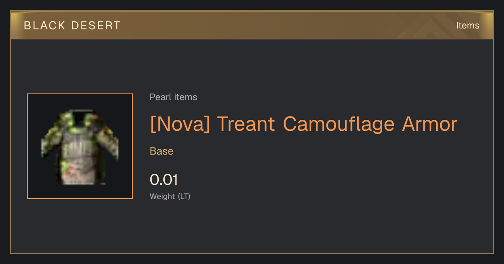Screen dimensions: 504x264
Task: Go to the BLACK DESERT home title
Action: (x=72, y=26)
